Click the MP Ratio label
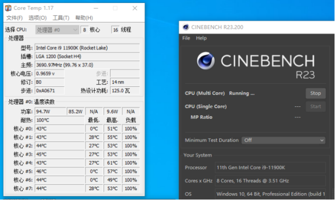 point(202,117)
